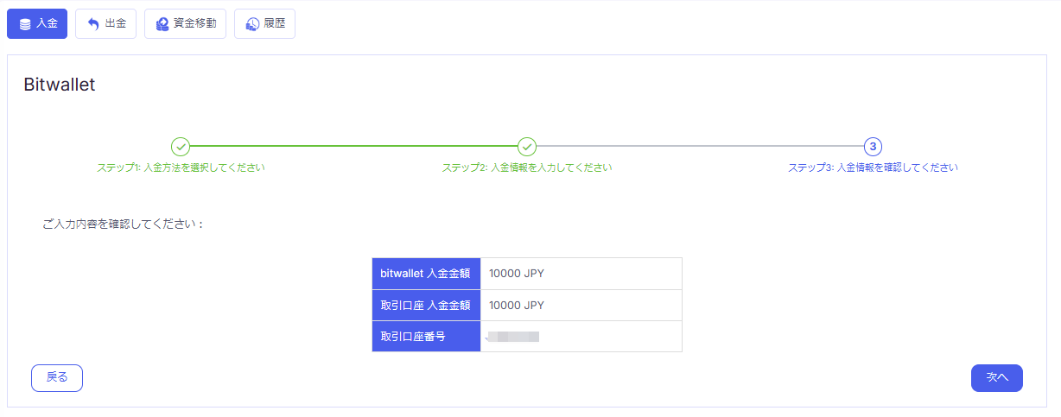Click the transfer icon on 資金移動

point(162,24)
